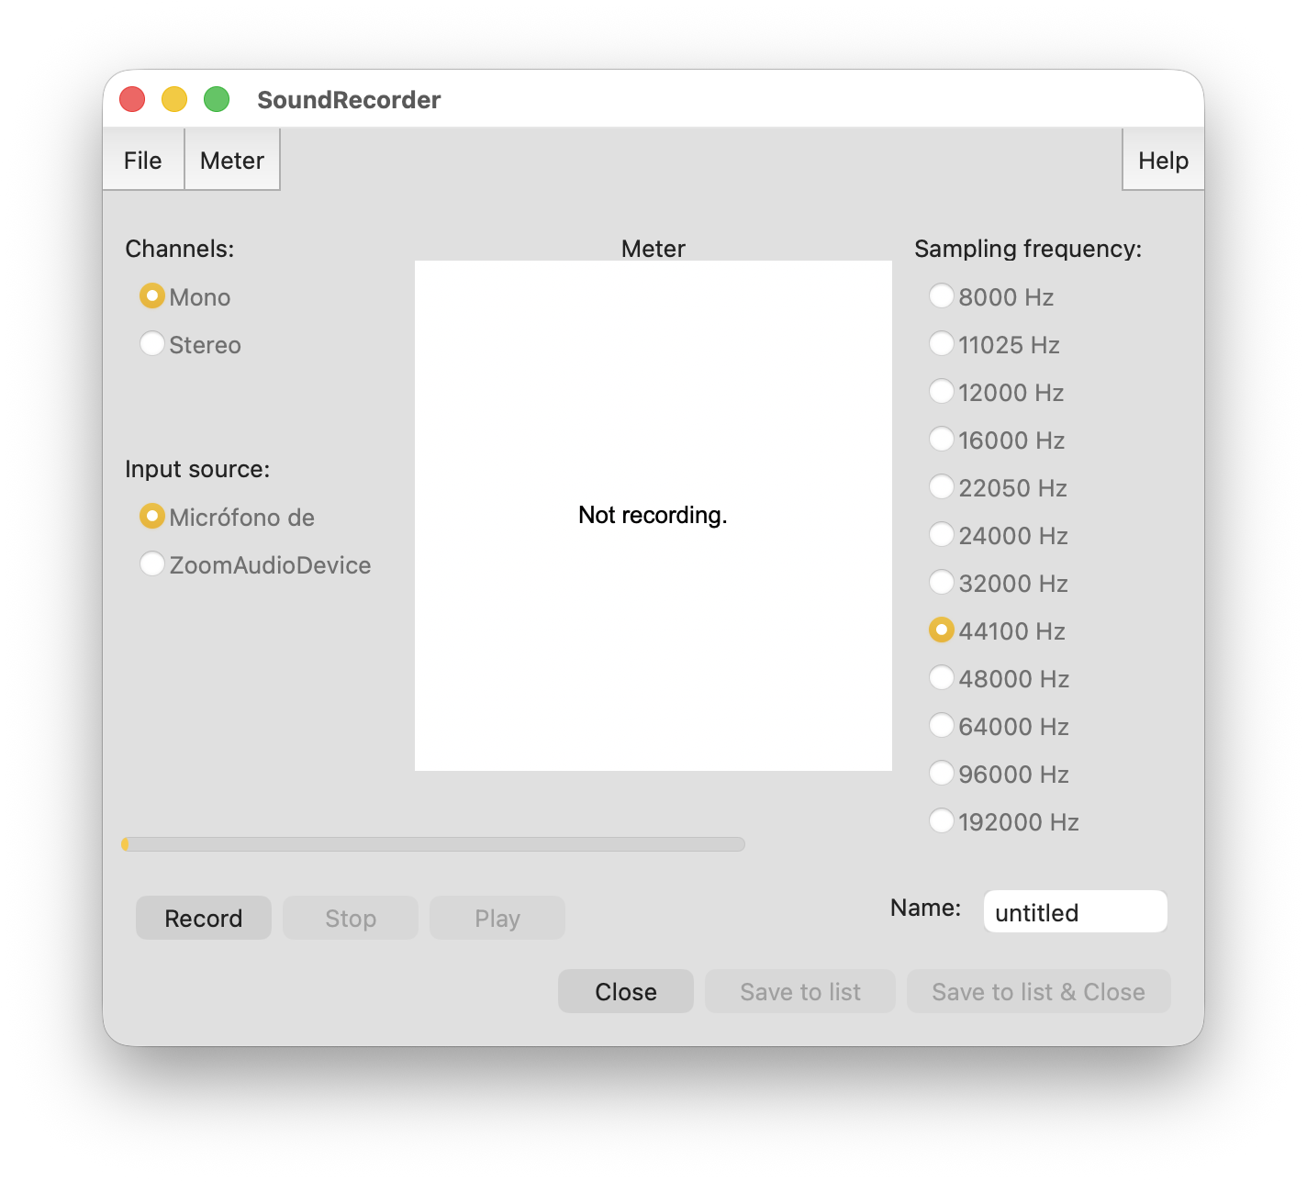
Task: Open the File menu
Action: (x=143, y=161)
